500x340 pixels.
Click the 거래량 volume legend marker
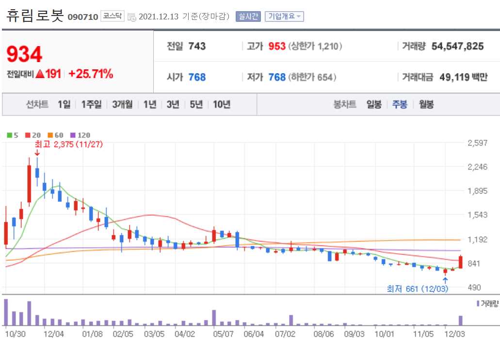[478, 303]
